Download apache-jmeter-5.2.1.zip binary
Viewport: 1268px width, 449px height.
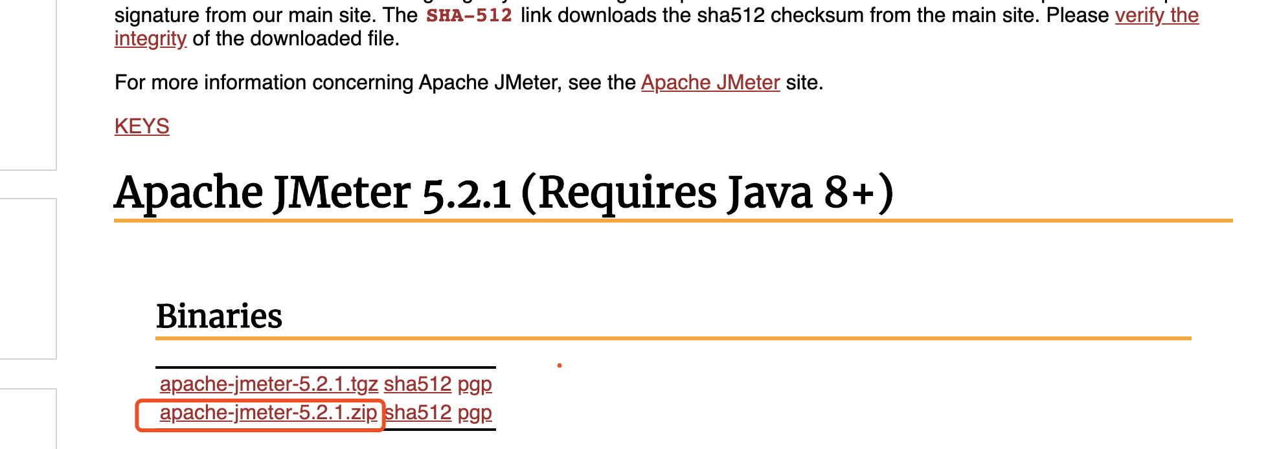[x=268, y=413]
